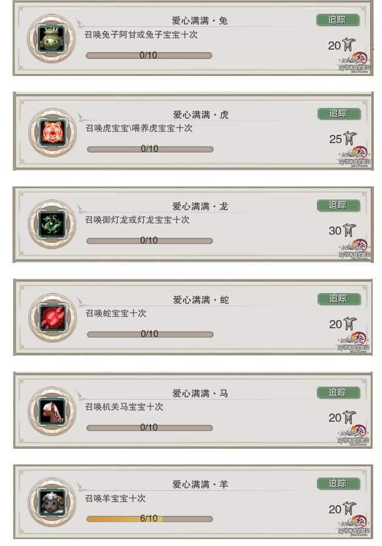Track the 爱心满满·马 achievement
The width and height of the screenshot is (382, 546).
(x=338, y=393)
